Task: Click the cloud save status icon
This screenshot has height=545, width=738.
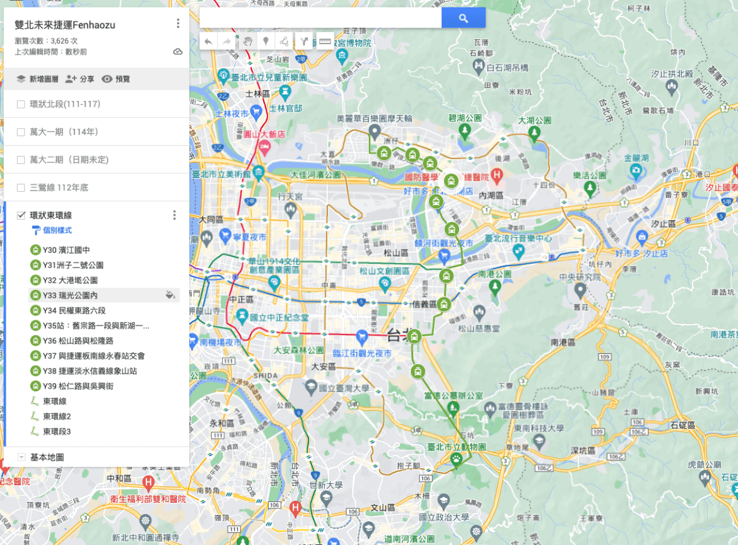Action: click(178, 51)
